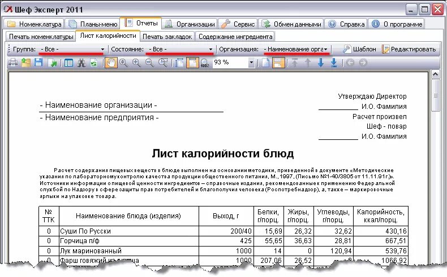Click the Редактировать button
This screenshot has width=447, height=277.
pyautogui.click(x=409, y=49)
